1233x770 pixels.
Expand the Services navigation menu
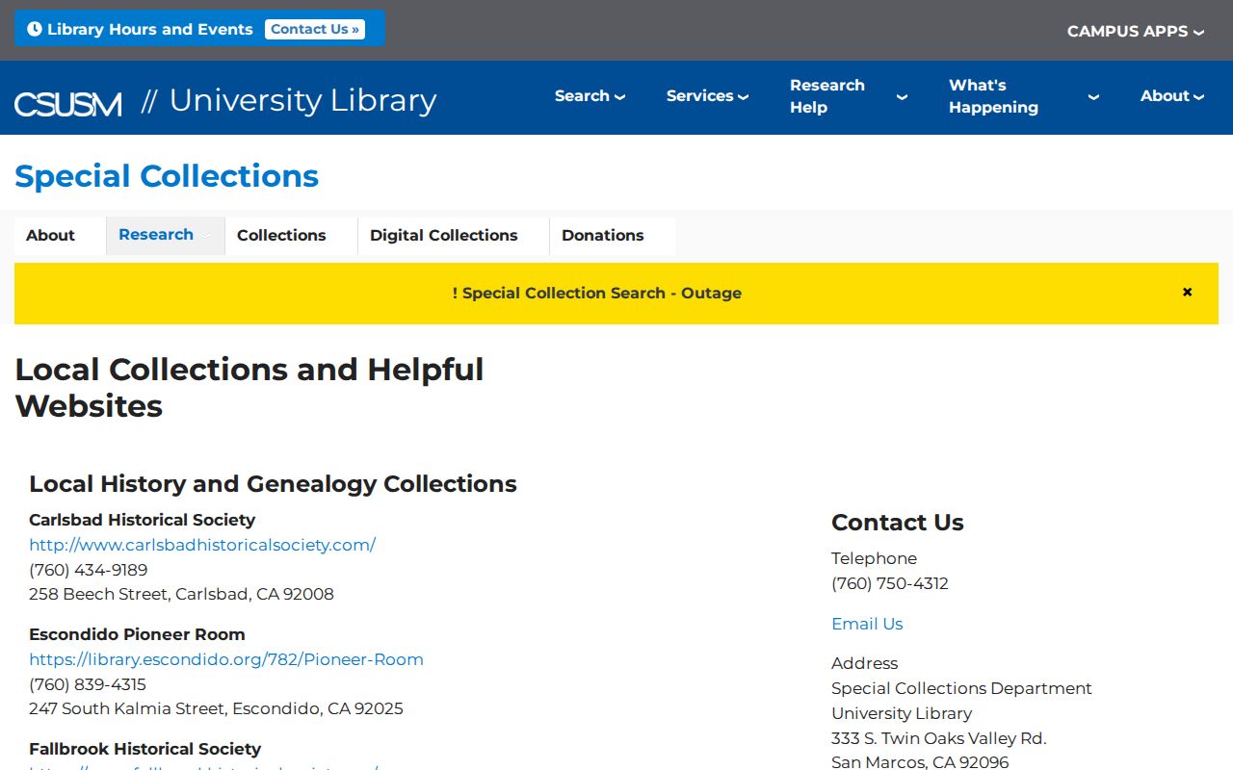click(707, 96)
